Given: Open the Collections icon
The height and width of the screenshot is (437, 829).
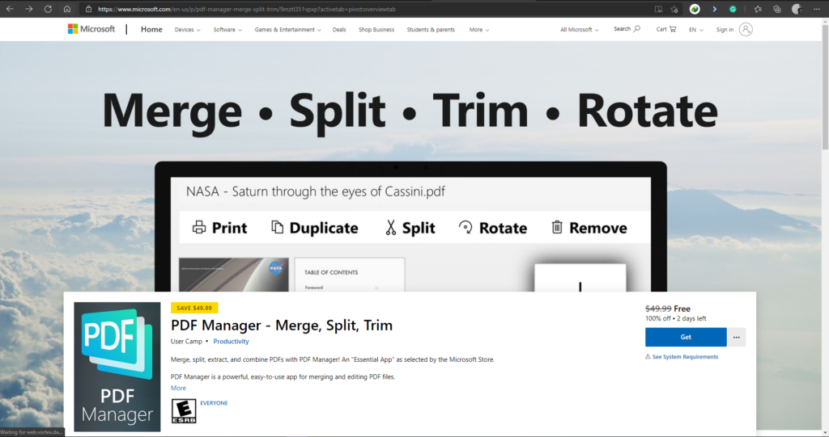Looking at the screenshot, I should pos(776,9).
